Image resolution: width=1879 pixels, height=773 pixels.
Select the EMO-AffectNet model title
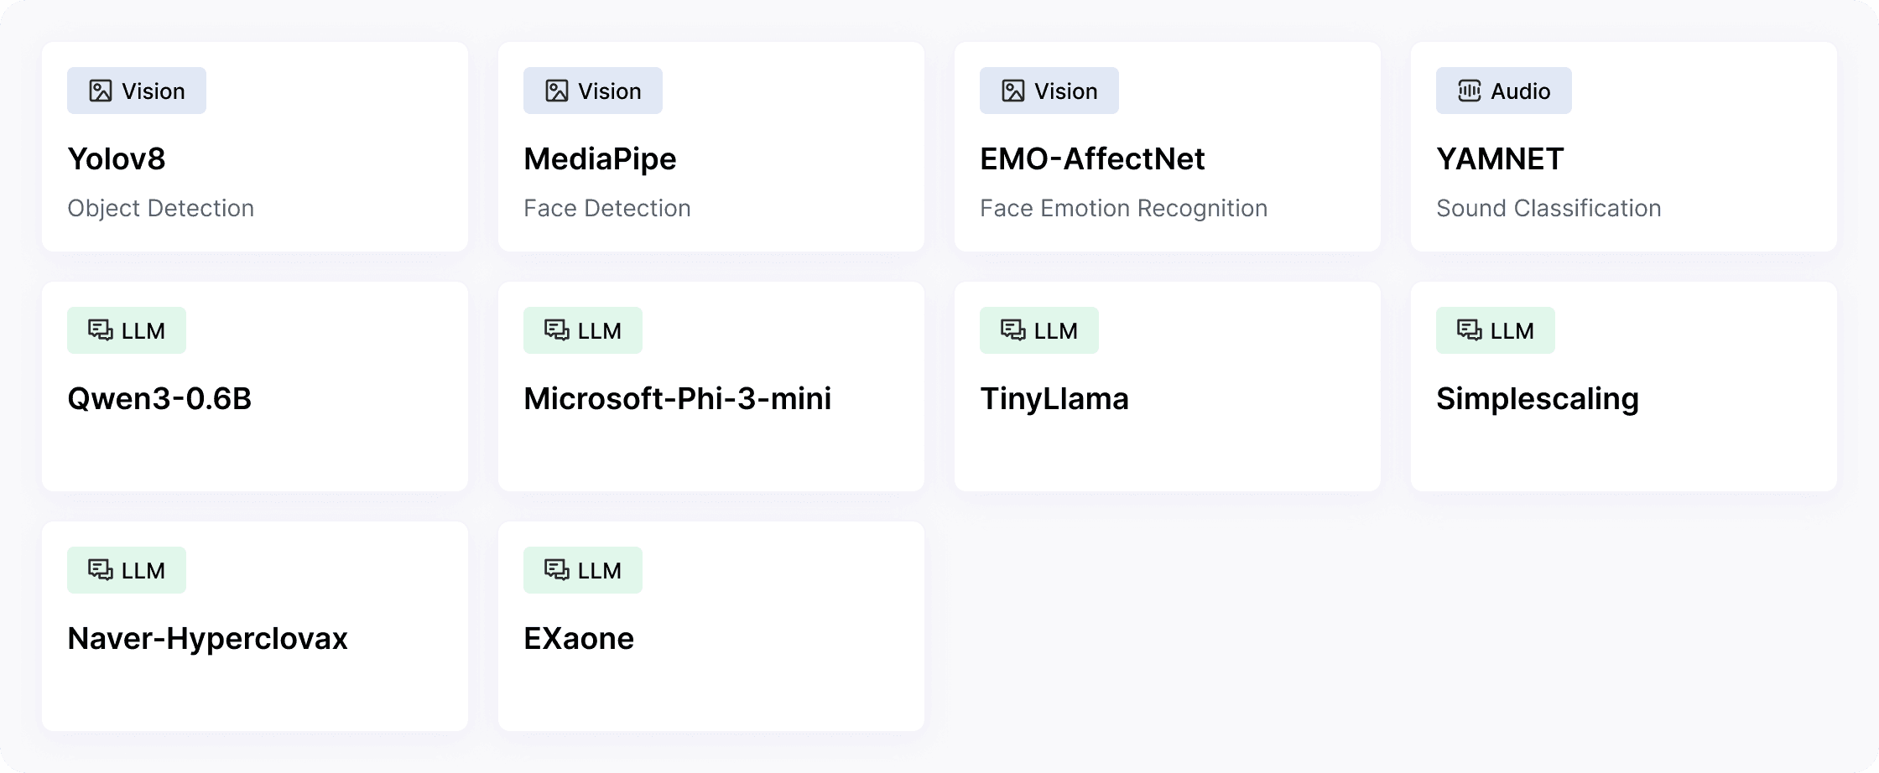[x=1092, y=158]
